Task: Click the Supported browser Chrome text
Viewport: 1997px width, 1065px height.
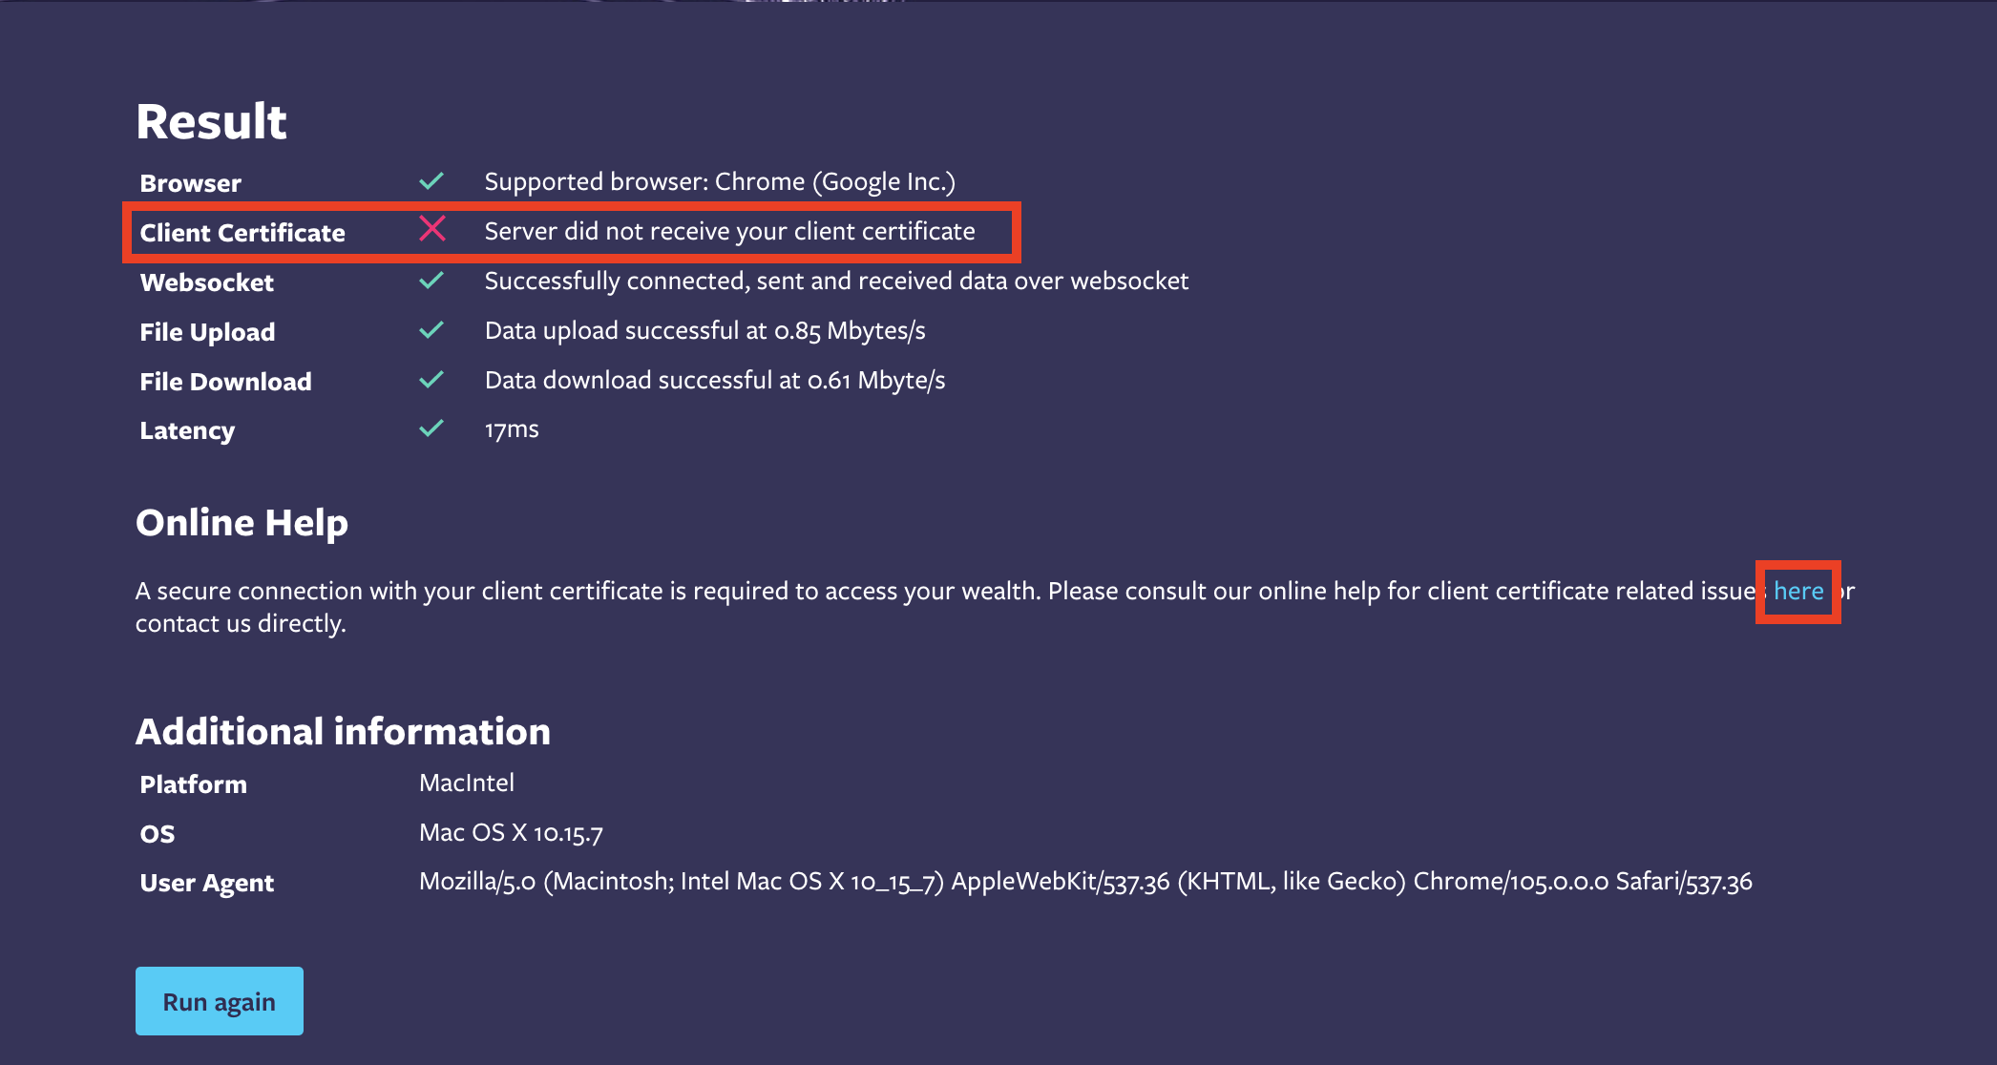Action: [720, 182]
